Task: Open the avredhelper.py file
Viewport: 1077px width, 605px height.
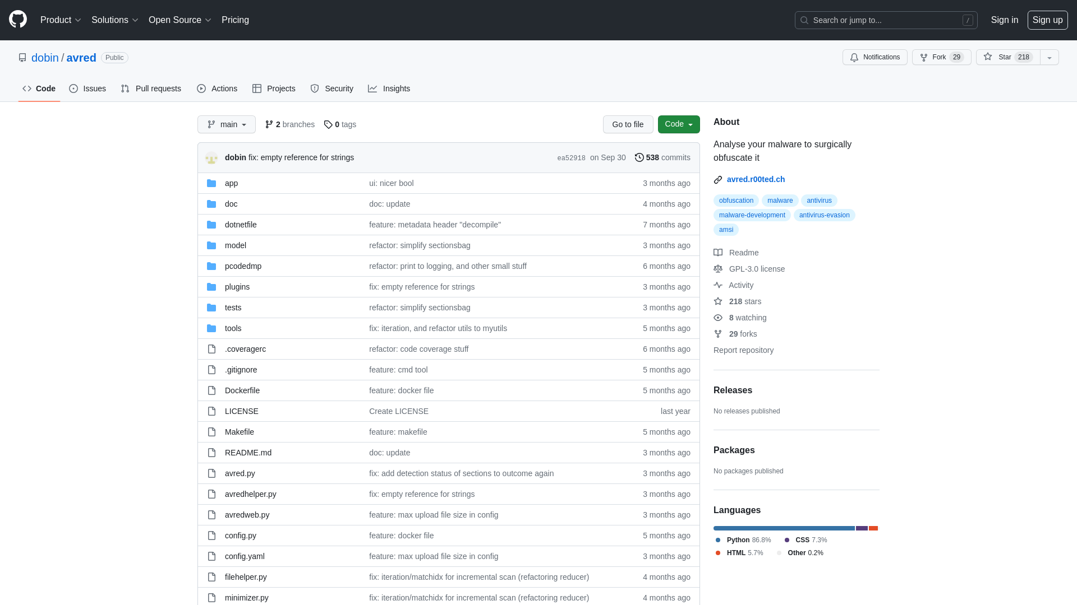Action: (250, 494)
